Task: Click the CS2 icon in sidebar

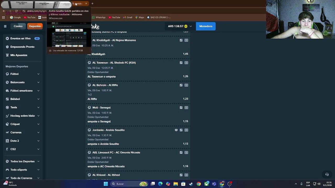Action: click(x=7, y=149)
